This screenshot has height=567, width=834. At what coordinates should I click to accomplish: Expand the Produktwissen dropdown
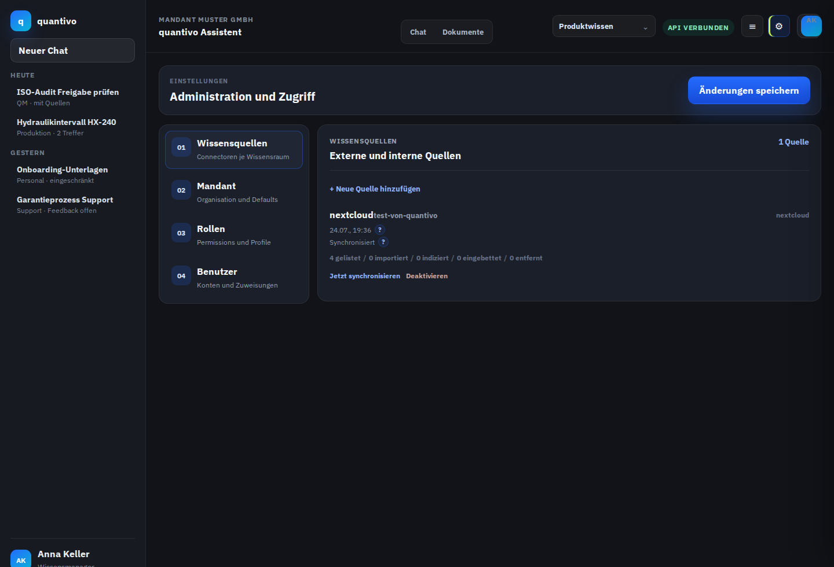pyautogui.click(x=603, y=26)
